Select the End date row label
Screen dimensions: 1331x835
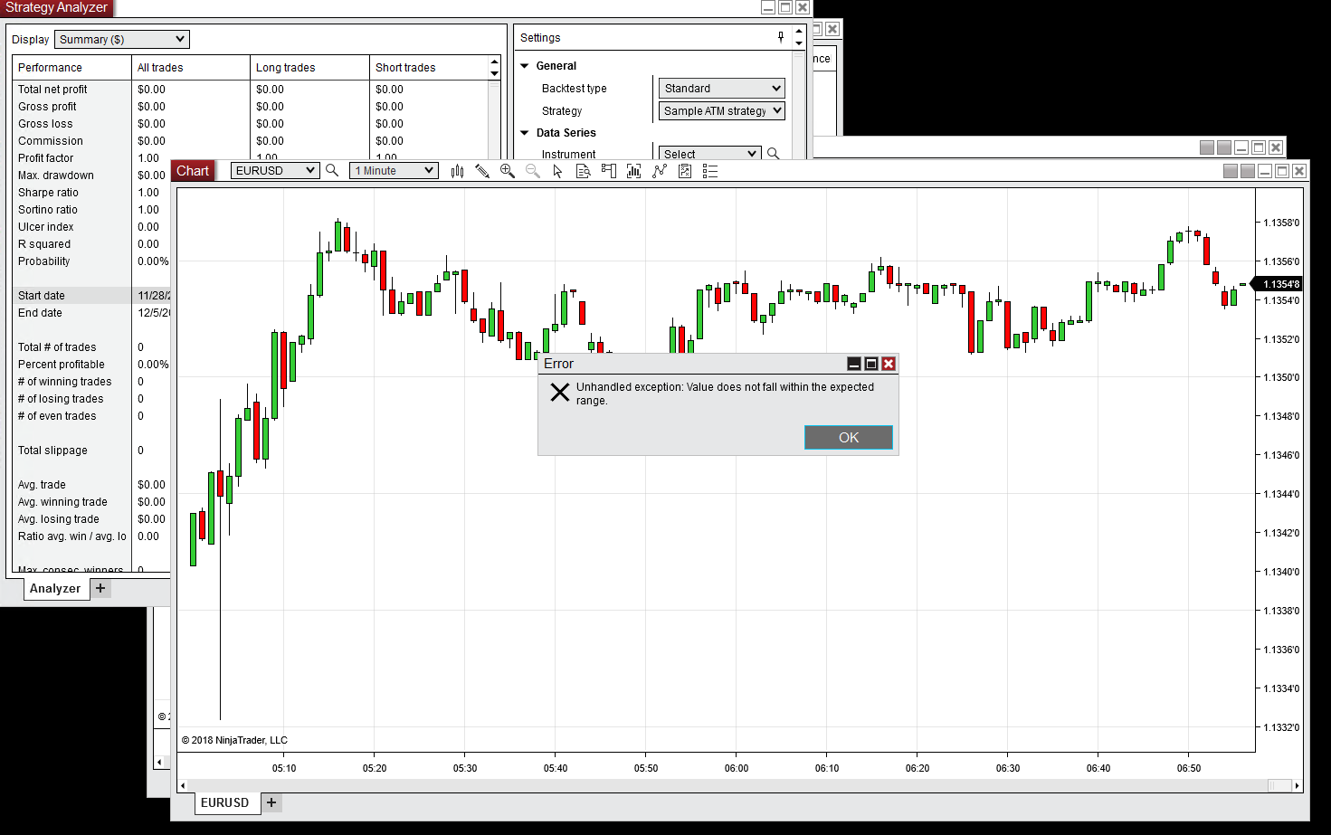tap(40, 313)
